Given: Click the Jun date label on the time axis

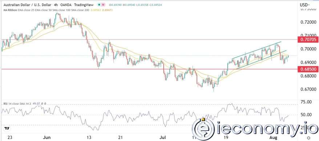Looking at the screenshot, I should click(47, 137).
